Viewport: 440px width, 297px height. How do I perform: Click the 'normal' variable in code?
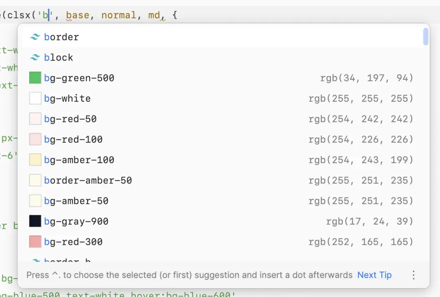(x=119, y=15)
